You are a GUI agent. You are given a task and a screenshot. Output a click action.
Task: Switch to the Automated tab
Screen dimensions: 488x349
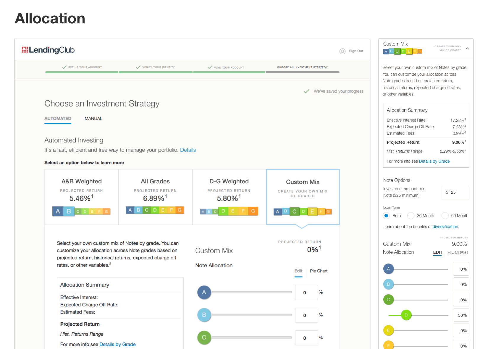[58, 119]
